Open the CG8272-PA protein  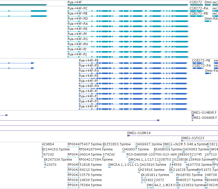click(x=202, y=66)
